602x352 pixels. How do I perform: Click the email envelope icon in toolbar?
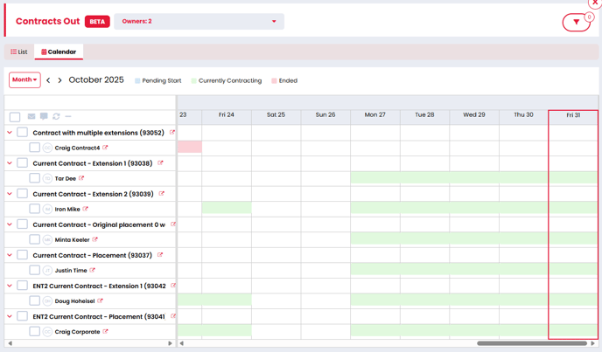click(x=31, y=116)
